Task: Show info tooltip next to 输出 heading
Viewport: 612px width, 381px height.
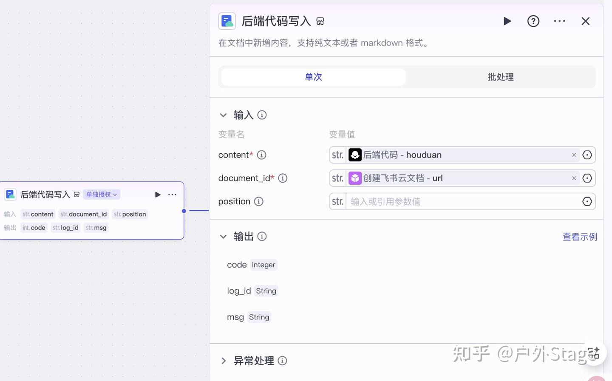Action: click(x=262, y=237)
